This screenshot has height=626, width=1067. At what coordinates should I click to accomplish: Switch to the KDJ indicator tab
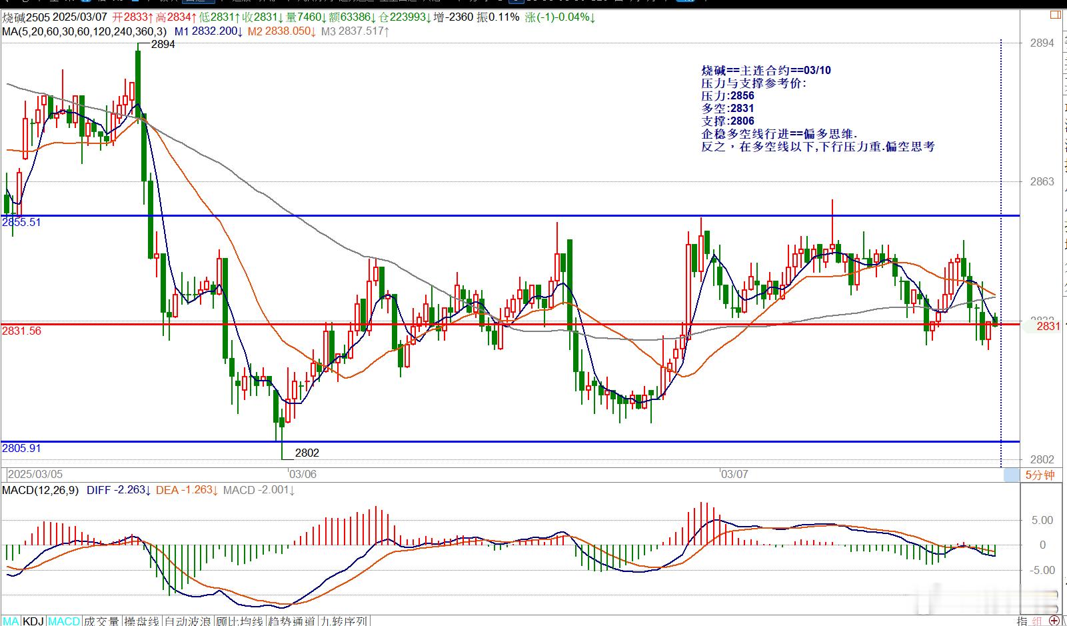33,621
